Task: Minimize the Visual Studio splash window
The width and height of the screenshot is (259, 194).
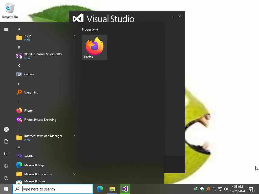Action: click(173, 16)
